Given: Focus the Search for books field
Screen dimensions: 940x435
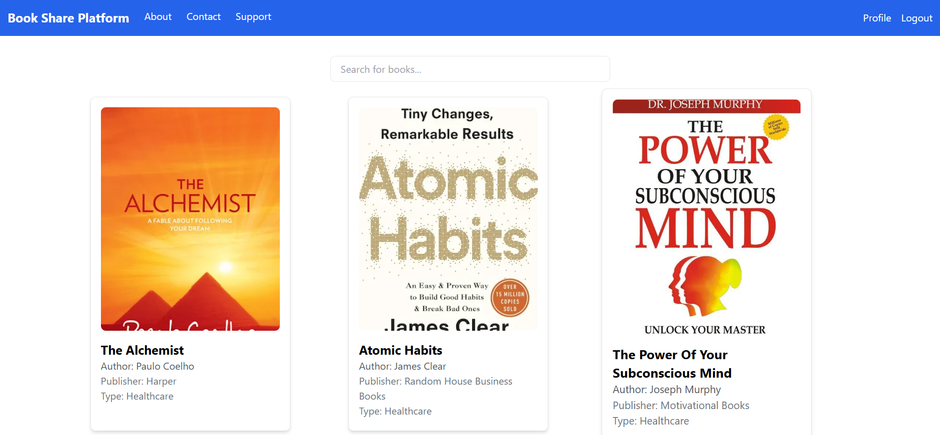Looking at the screenshot, I should tap(470, 69).
